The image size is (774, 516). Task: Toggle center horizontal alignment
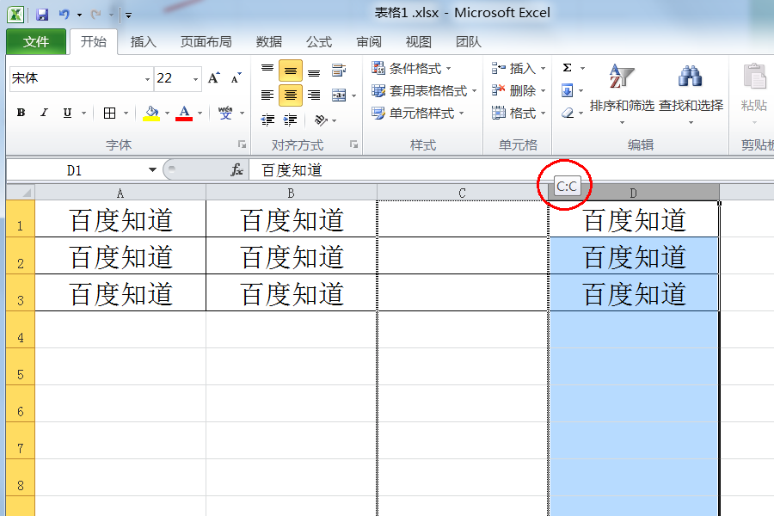coord(291,95)
